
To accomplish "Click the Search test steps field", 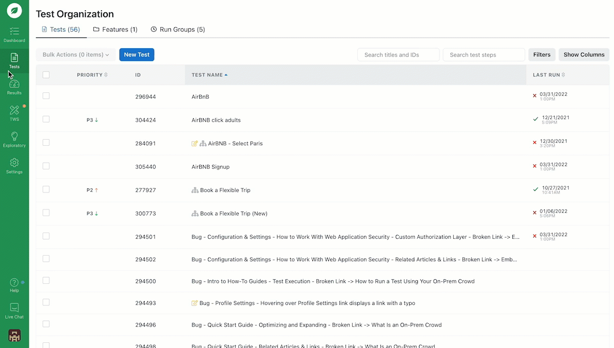I will pos(484,55).
